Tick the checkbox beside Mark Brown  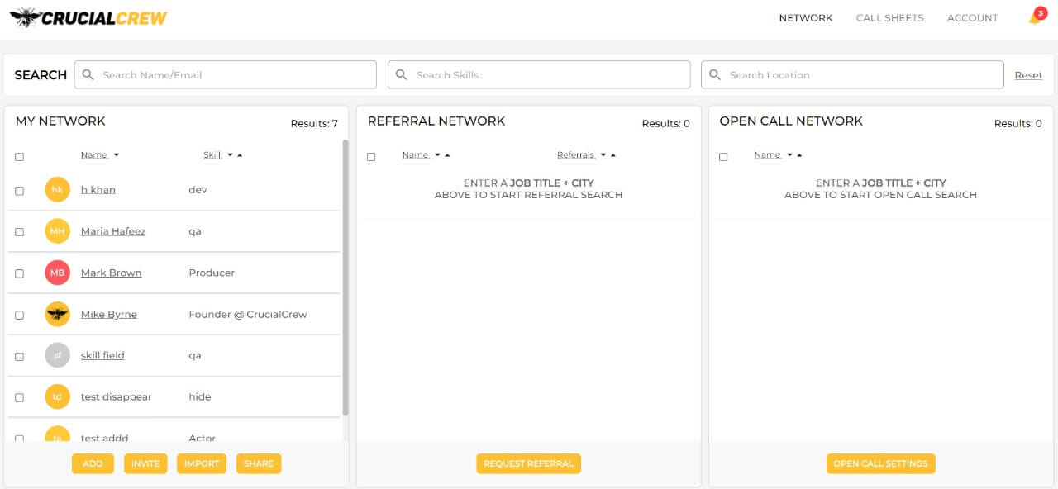pos(20,273)
